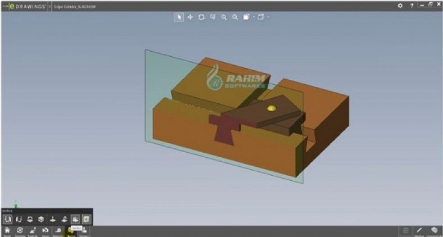Screen dimensions: 443x237
Task: Click the Reset home icon
Action: 7,231
